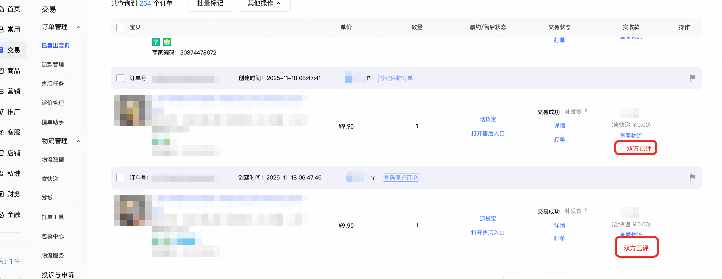Check the box for the 06:47:46 order
722x279 pixels.
pyautogui.click(x=120, y=177)
